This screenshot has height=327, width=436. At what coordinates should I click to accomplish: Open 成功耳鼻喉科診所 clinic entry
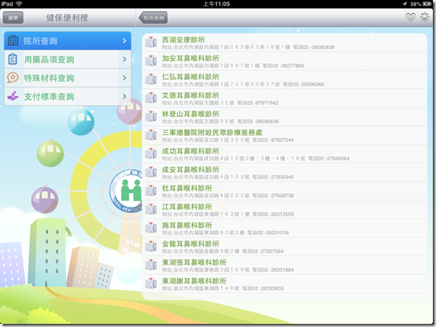285,154
